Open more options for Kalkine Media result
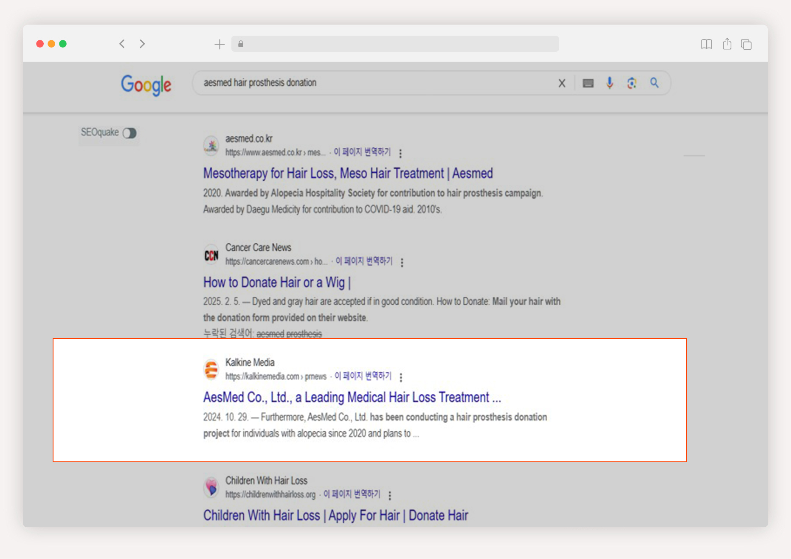This screenshot has height=559, width=791. click(401, 377)
